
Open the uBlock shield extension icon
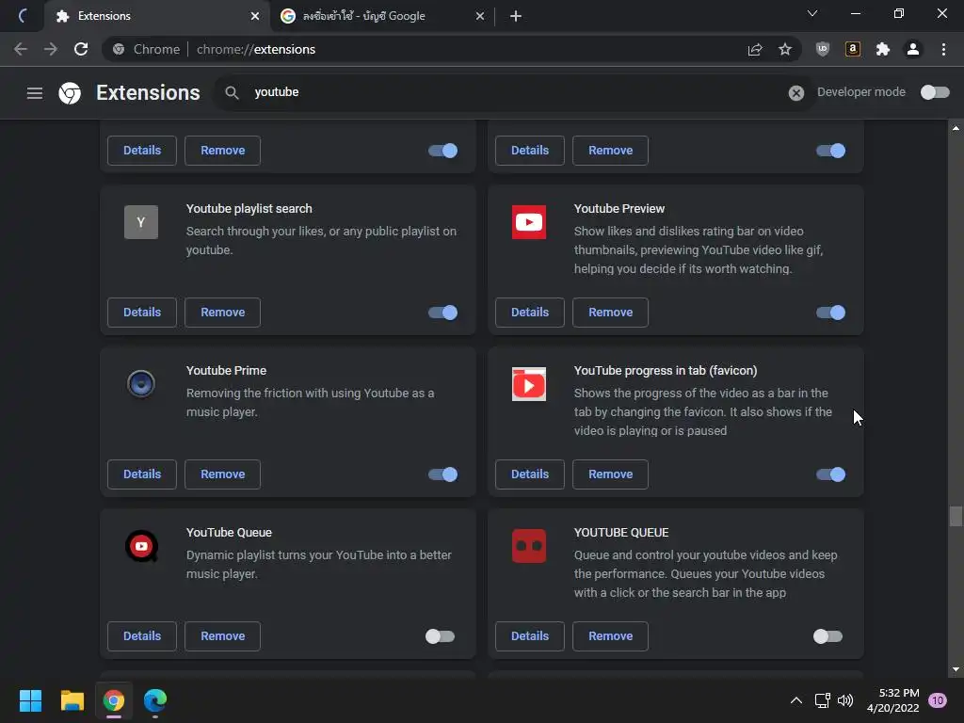coord(823,49)
